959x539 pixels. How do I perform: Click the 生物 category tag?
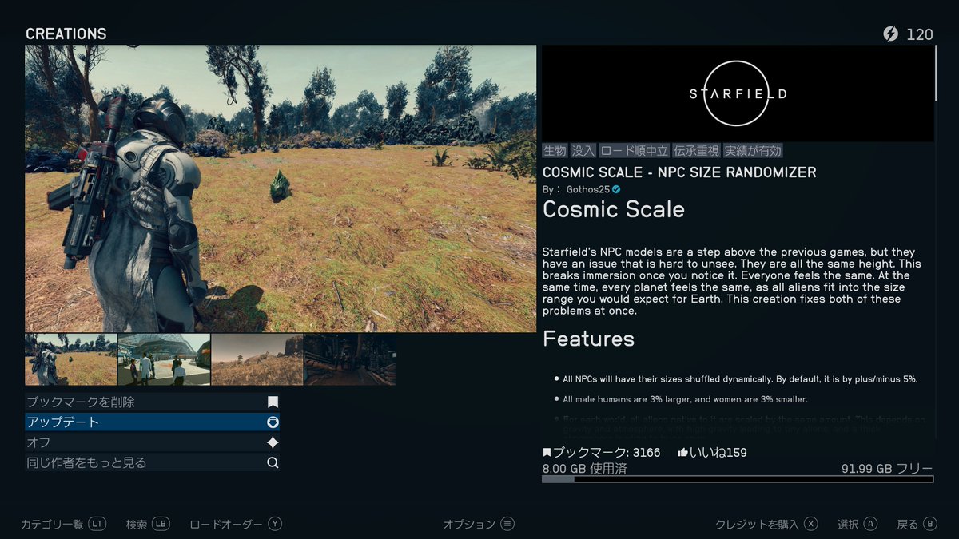click(555, 150)
